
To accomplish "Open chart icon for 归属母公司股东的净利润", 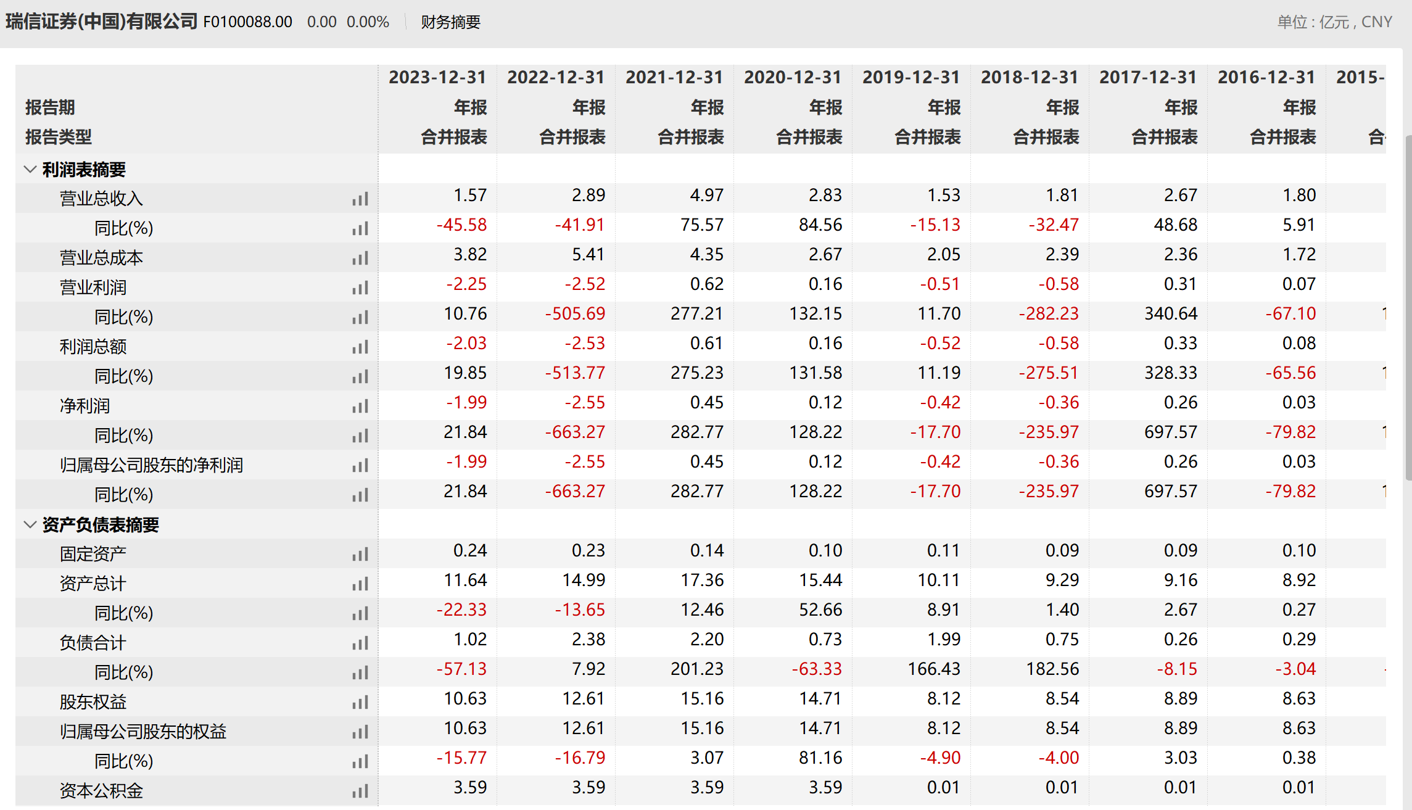I will [360, 465].
